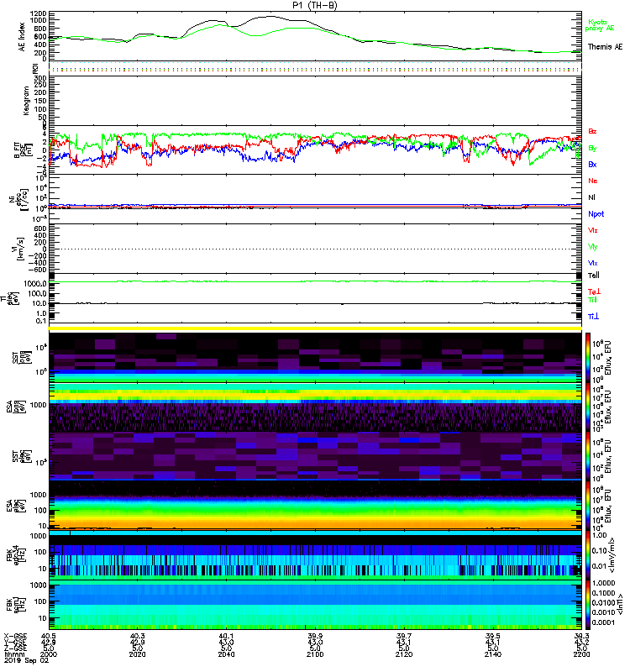The height and width of the screenshot is (672, 630).
Task: Click the Eflux color bar beside ESA ions
Action: click(588, 407)
